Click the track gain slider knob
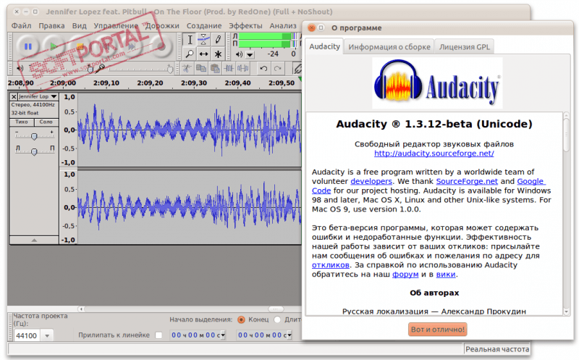579x360 pixels. pos(34,136)
